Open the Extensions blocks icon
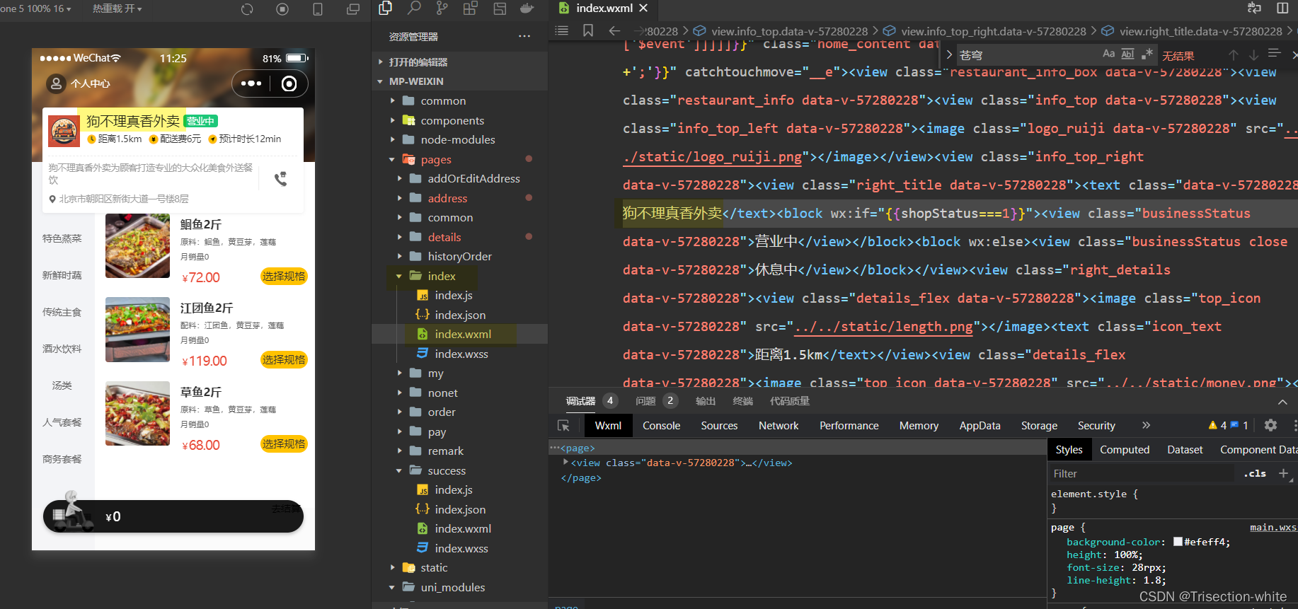 (x=470, y=8)
